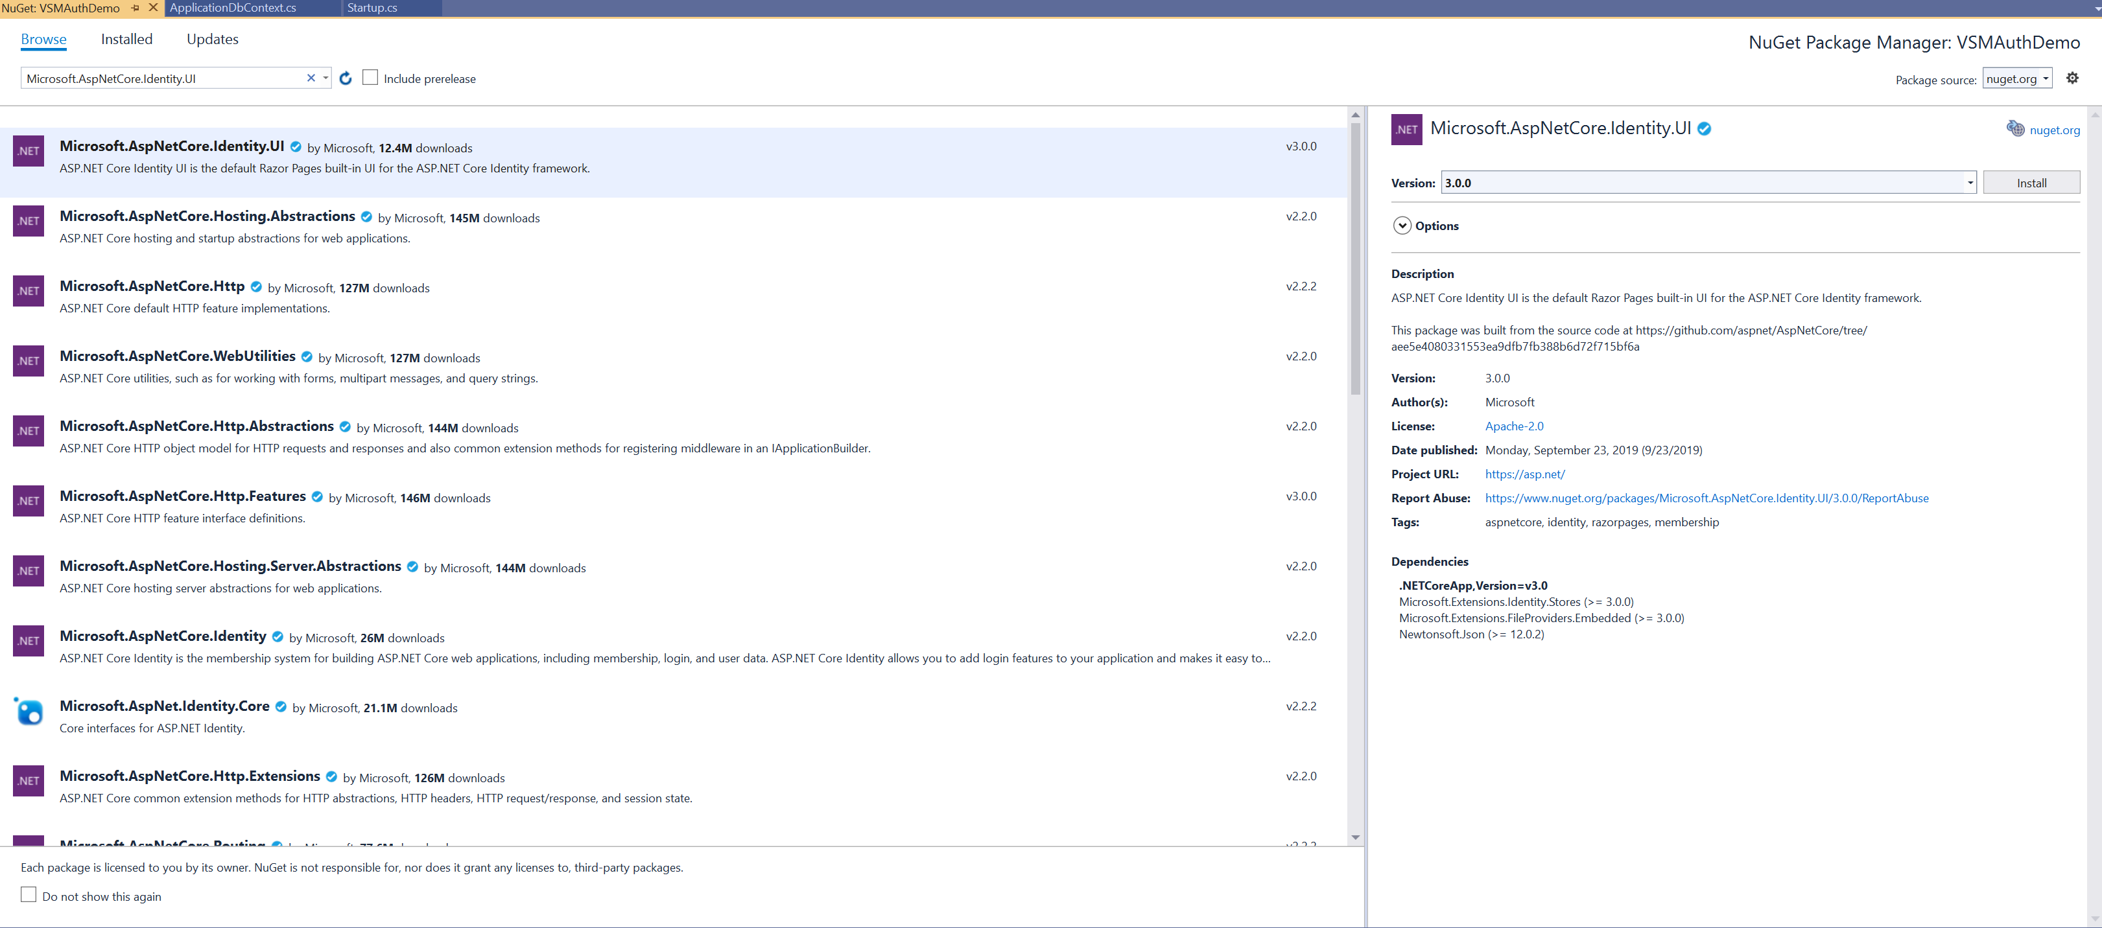Clear the search box with X icon
The width and height of the screenshot is (2102, 928).
click(x=311, y=78)
